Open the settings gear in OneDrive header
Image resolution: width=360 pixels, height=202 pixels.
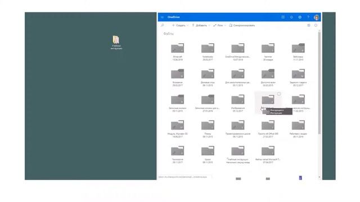(300, 17)
